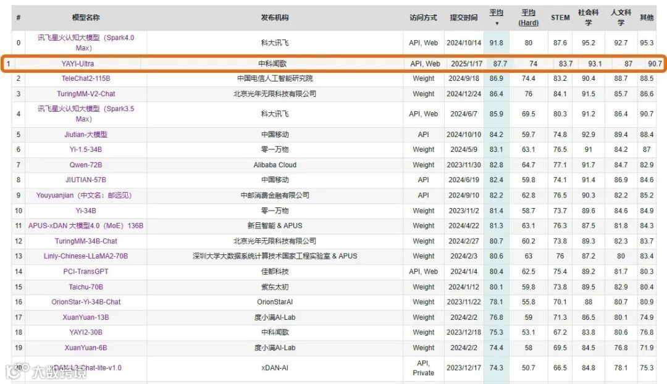Select average score 91.8 cell
Screen dimensions: 667x384
497,43
